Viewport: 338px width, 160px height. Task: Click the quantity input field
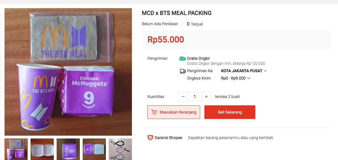(x=195, y=97)
